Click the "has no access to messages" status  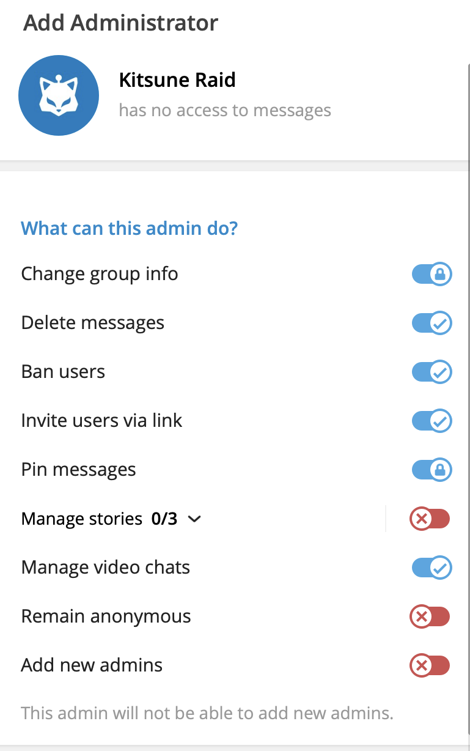[225, 111]
